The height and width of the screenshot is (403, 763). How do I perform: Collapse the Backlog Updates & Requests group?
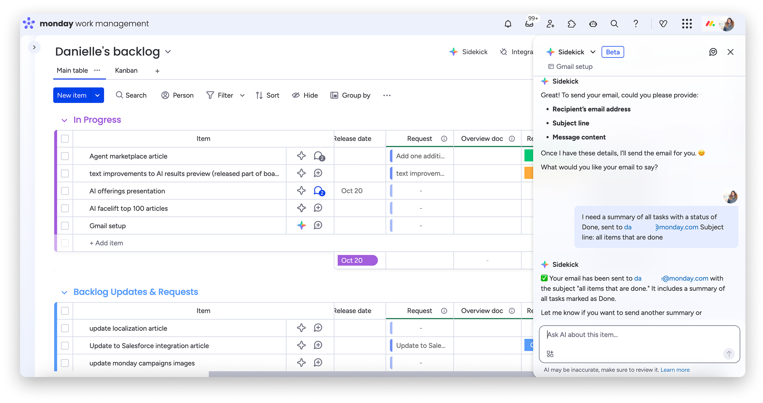pyautogui.click(x=64, y=292)
